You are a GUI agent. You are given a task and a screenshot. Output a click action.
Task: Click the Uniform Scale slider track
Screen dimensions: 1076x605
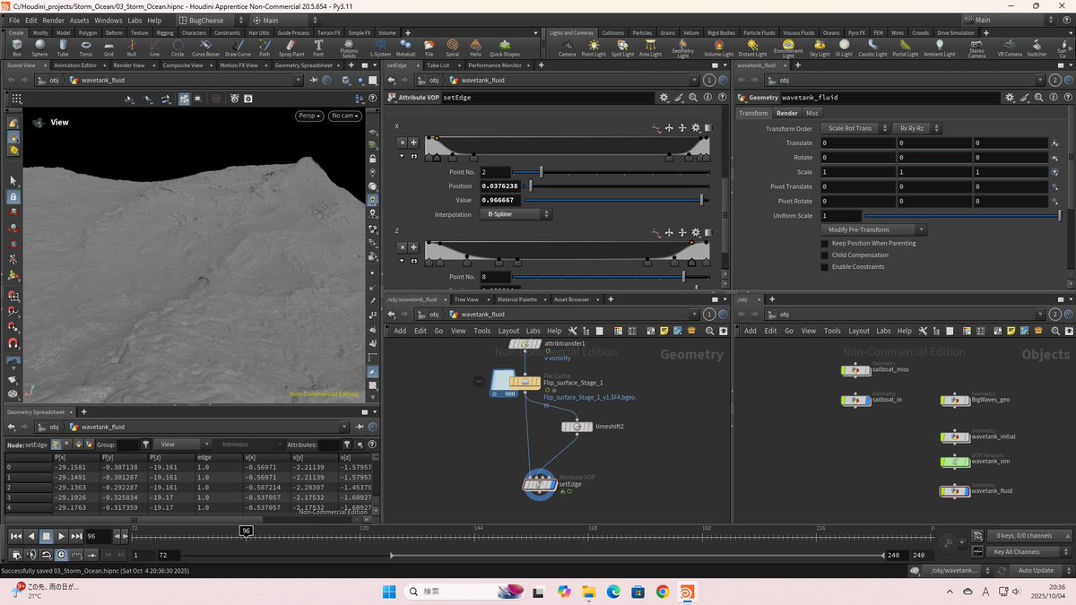tap(959, 216)
